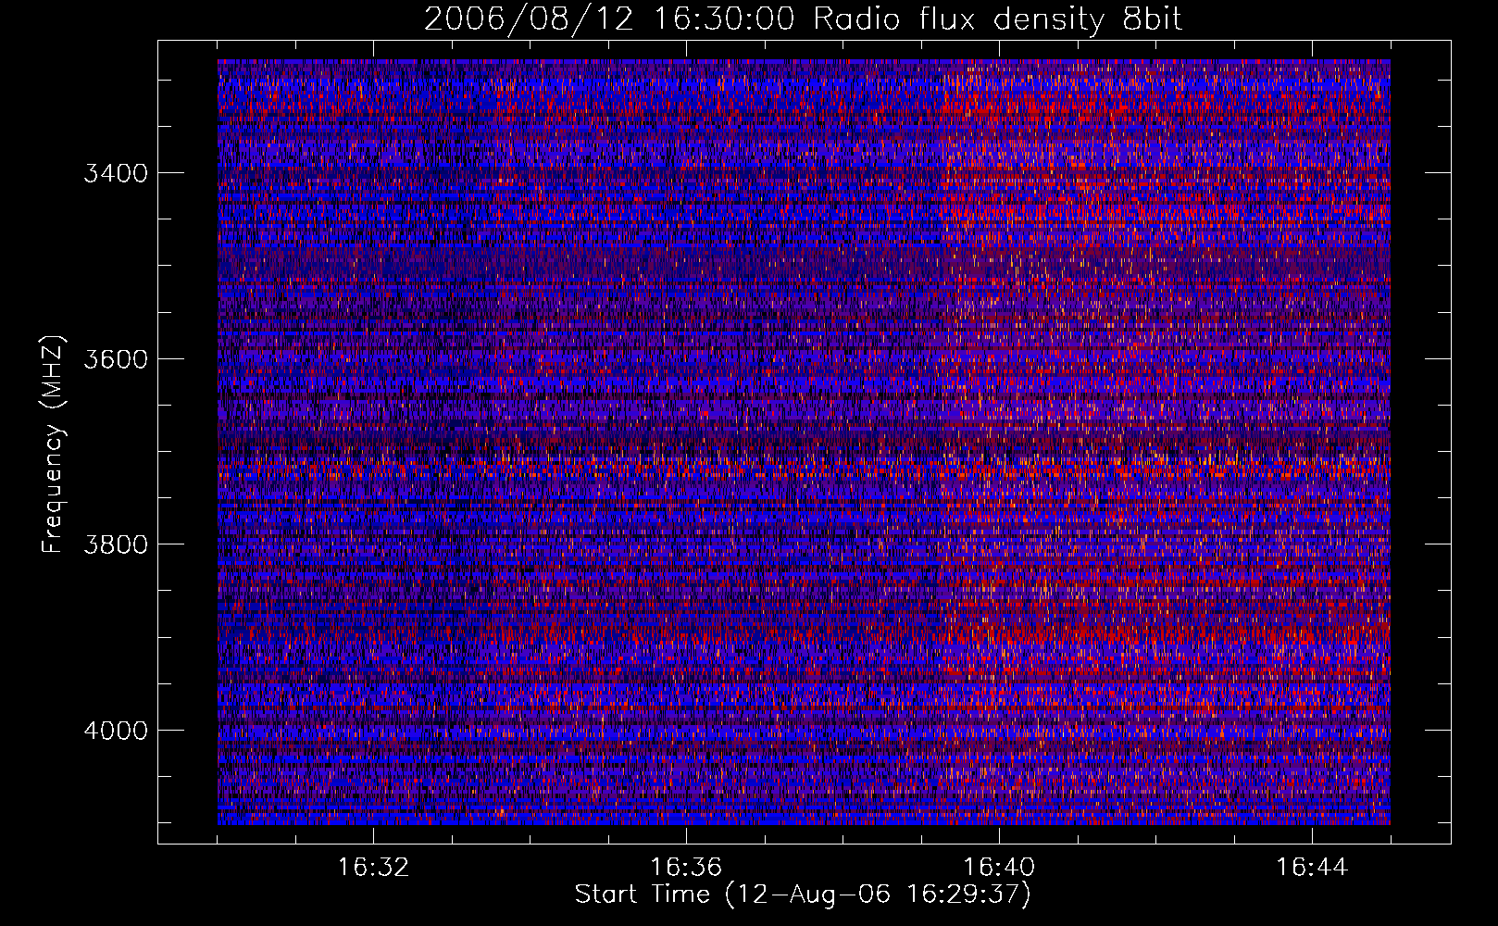Click the 16:44 time axis label
The width and height of the screenshot is (1498, 926).
click(x=1312, y=868)
